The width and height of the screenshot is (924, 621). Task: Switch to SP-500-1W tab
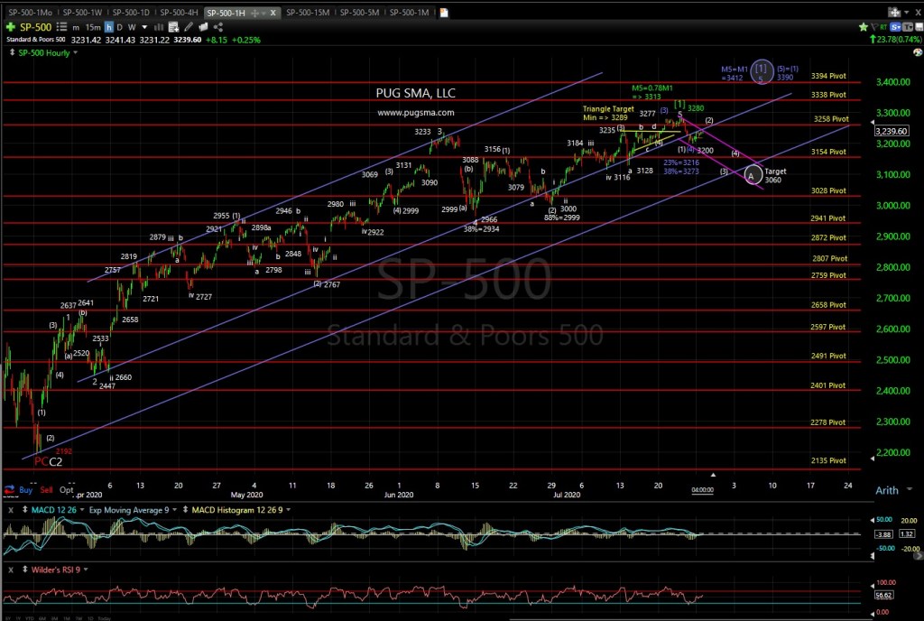pos(82,13)
